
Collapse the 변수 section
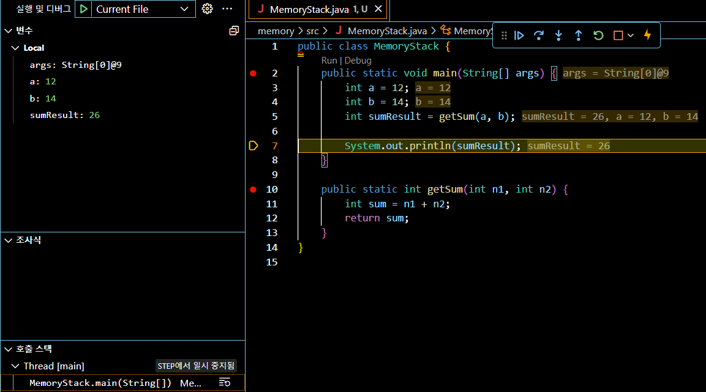8,31
